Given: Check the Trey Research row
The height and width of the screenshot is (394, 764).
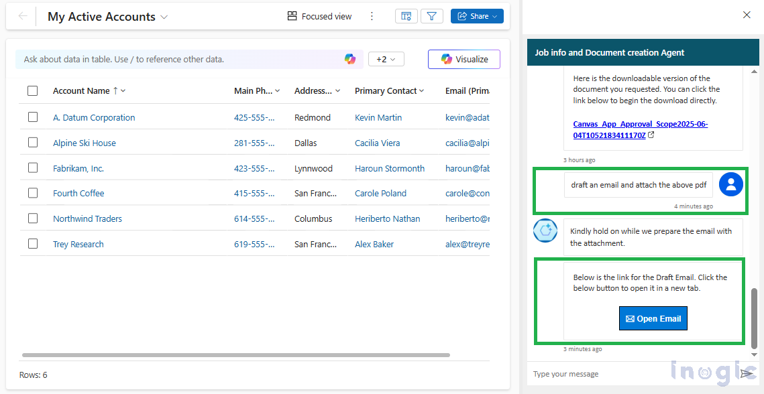Looking at the screenshot, I should click(33, 243).
